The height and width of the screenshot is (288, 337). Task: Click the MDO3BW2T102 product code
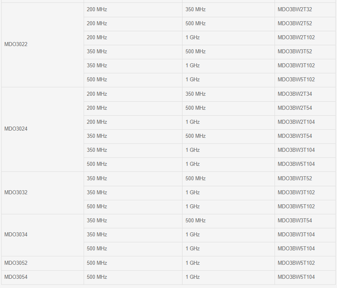click(296, 38)
